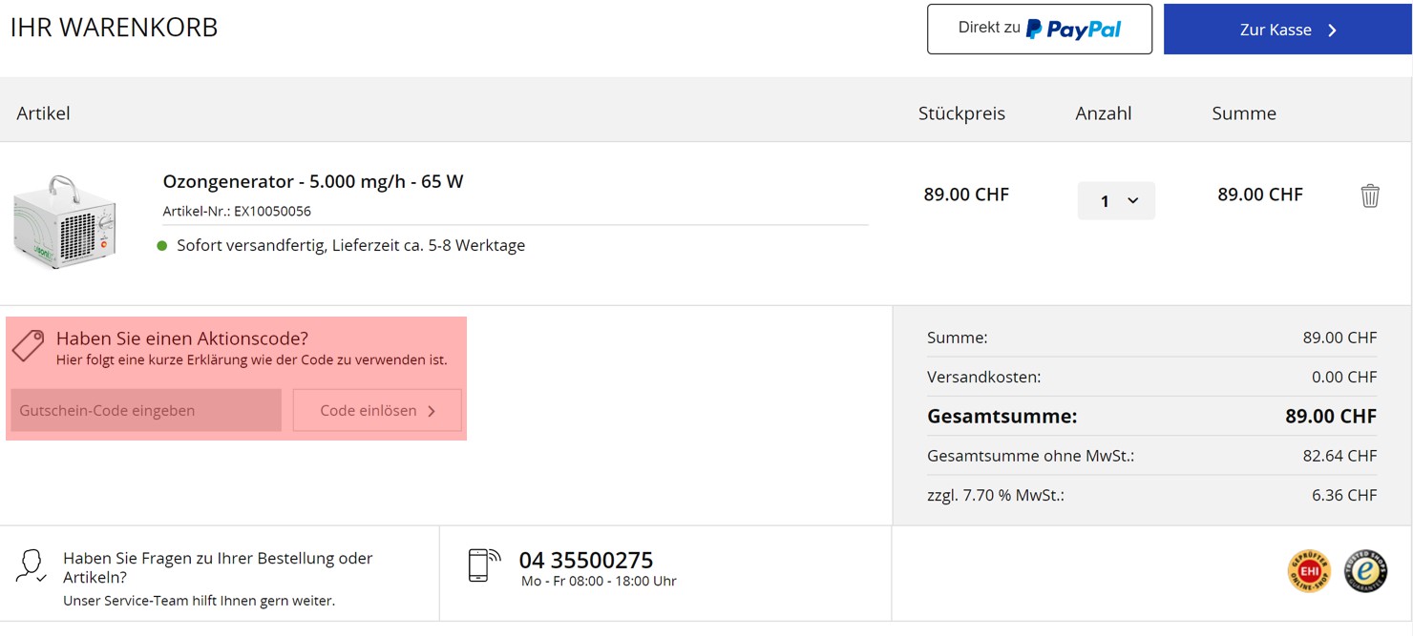Focus the Gutschein-Code eingeben field

[x=146, y=410]
